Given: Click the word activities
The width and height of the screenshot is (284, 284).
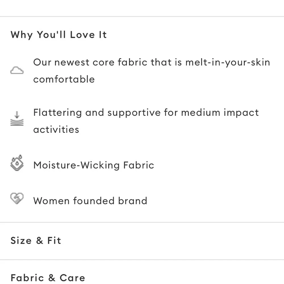Looking at the screenshot, I should tap(56, 129).
